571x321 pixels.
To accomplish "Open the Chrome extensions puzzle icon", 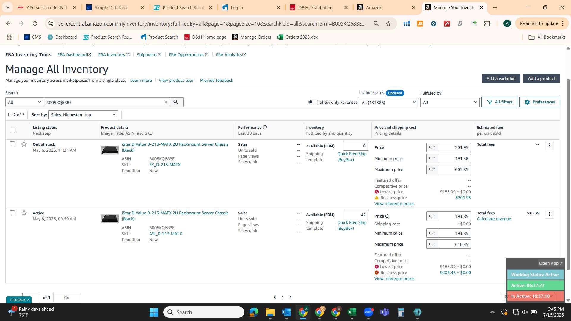I will click(487, 23).
